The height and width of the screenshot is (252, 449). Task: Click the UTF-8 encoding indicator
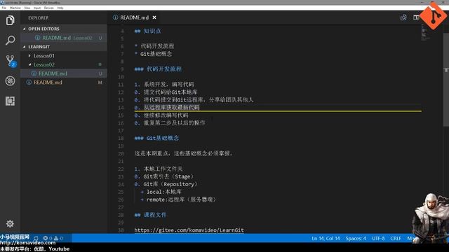pos(378,238)
